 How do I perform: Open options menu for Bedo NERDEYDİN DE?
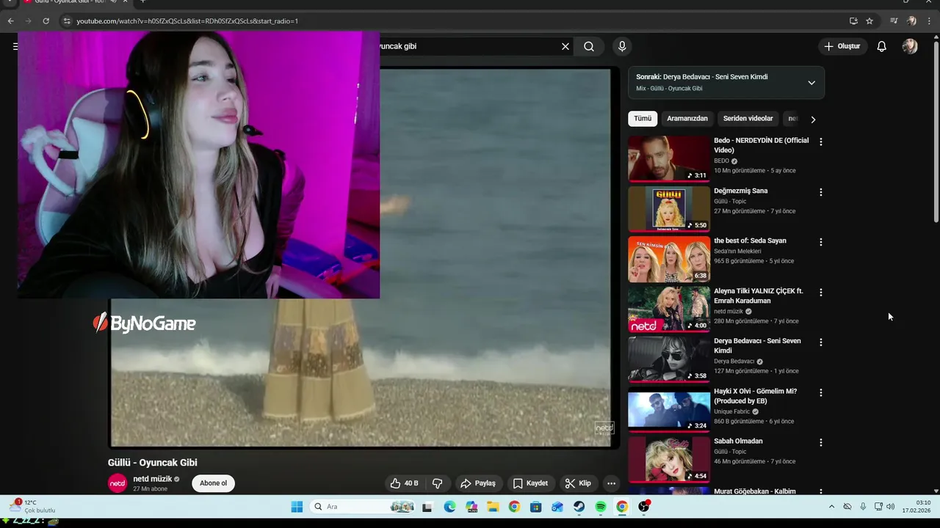(x=821, y=142)
